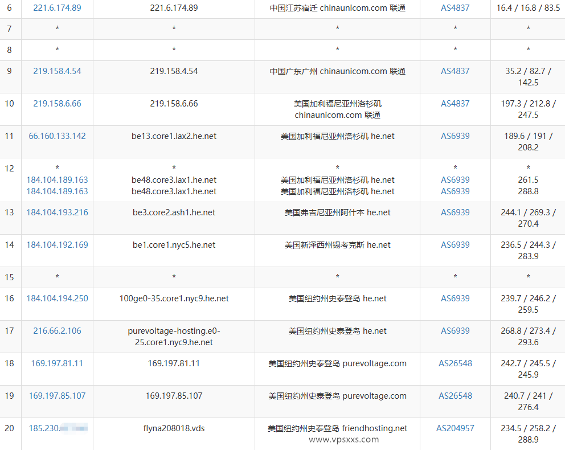Click the latency 35.2 / 82.7 / 142.5

pos(528,77)
